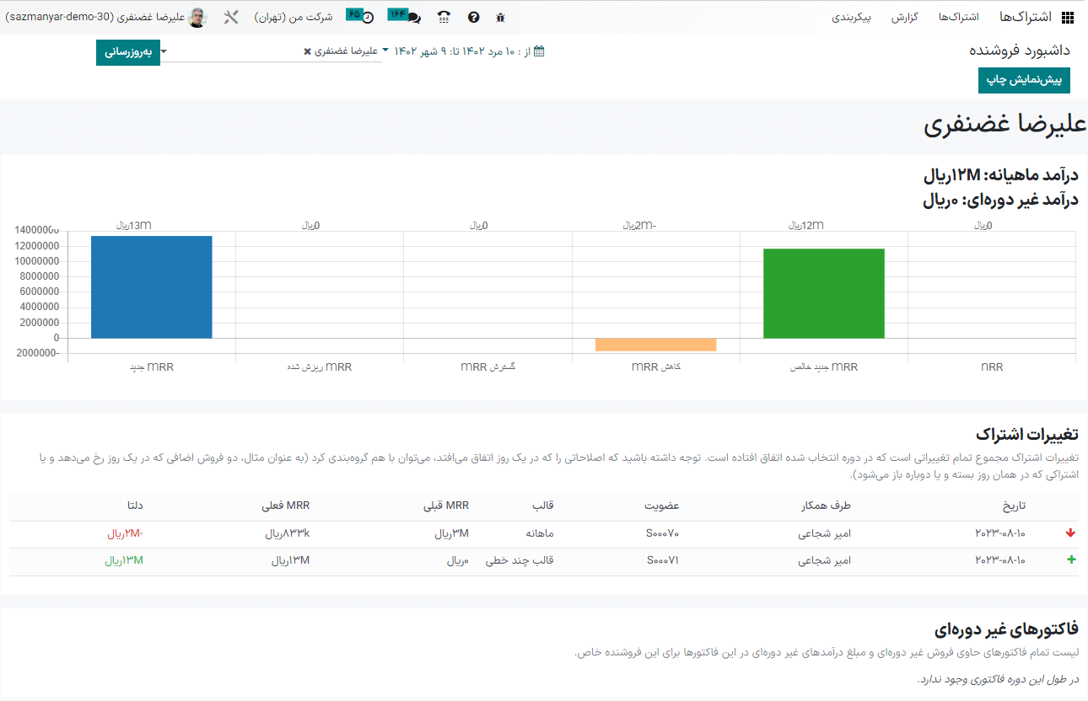Click the developer tools wrench icon

tap(230, 16)
